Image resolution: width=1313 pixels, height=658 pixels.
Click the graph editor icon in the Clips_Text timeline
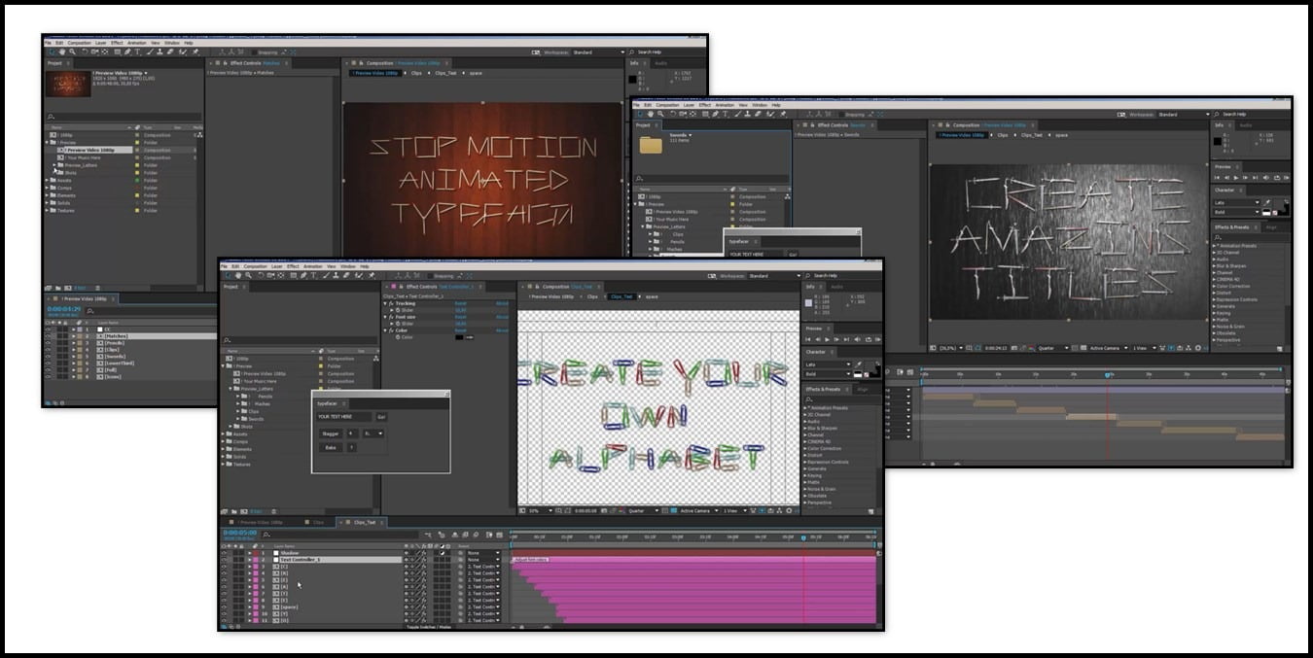point(499,535)
